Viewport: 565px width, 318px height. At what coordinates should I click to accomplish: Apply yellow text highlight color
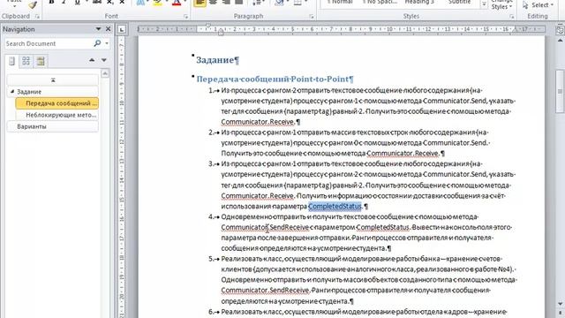(x=157, y=3)
